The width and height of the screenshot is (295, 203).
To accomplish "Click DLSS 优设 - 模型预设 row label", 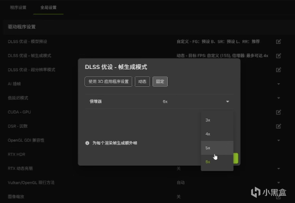I will click(28, 42).
